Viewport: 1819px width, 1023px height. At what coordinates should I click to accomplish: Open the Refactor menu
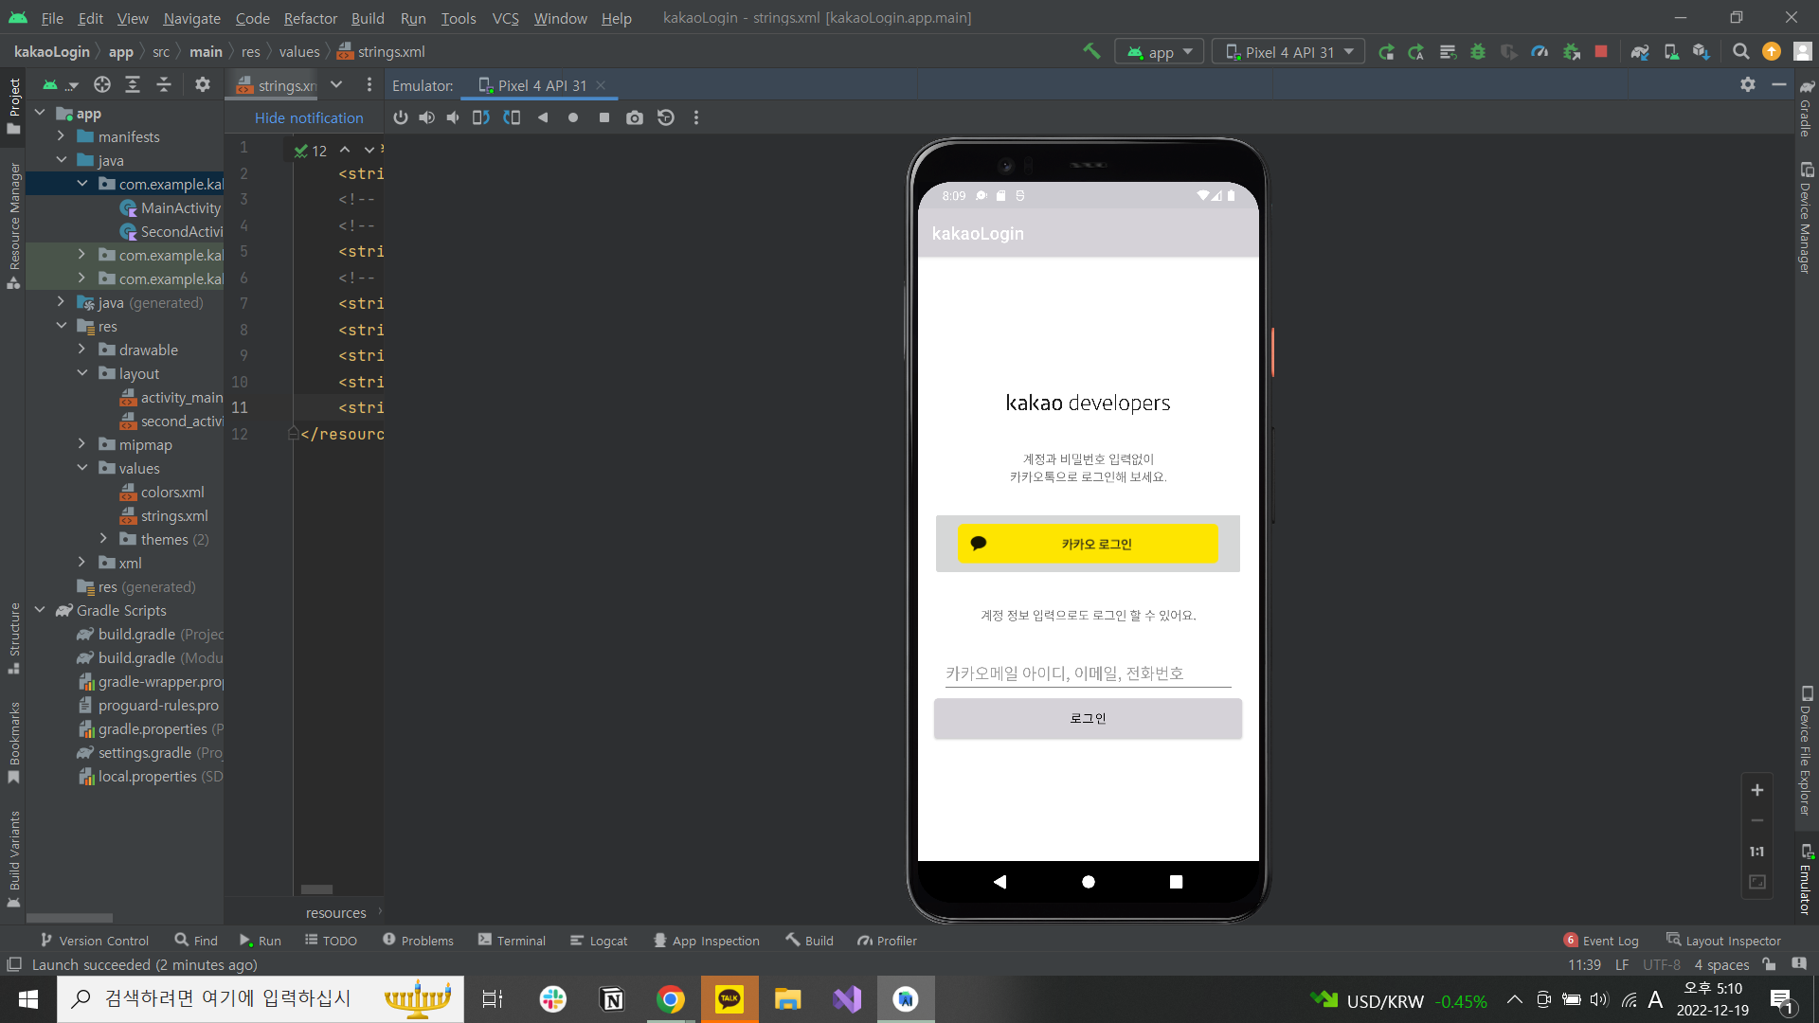(x=310, y=18)
